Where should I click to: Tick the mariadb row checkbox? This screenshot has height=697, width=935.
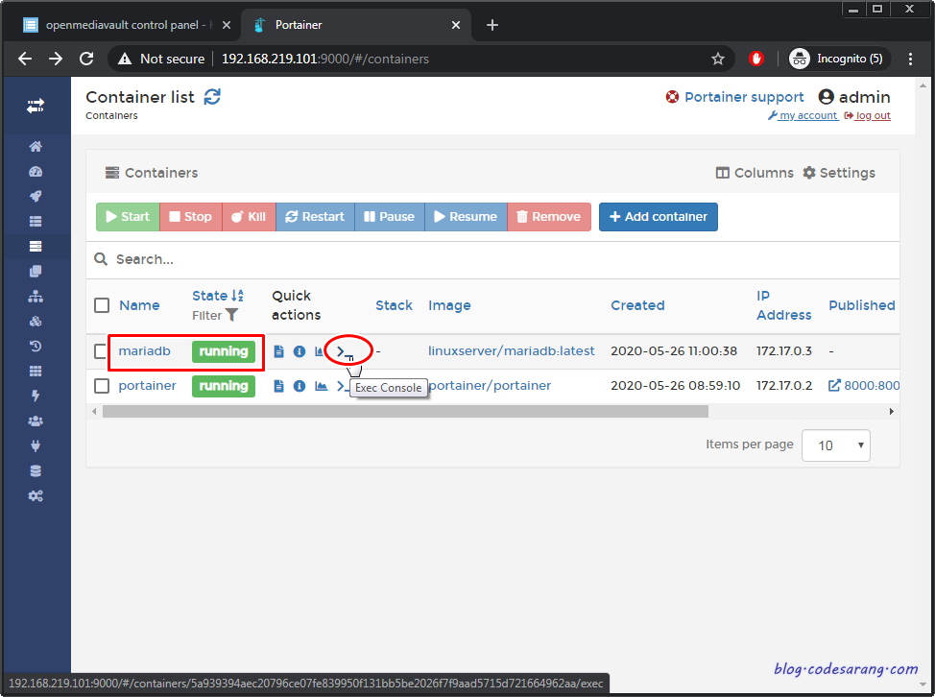click(x=101, y=351)
